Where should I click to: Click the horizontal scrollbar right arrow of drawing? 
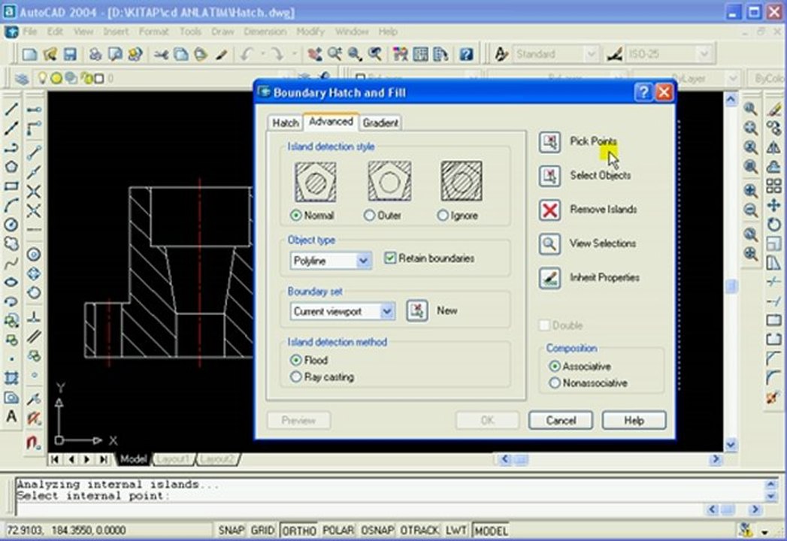[x=716, y=459]
